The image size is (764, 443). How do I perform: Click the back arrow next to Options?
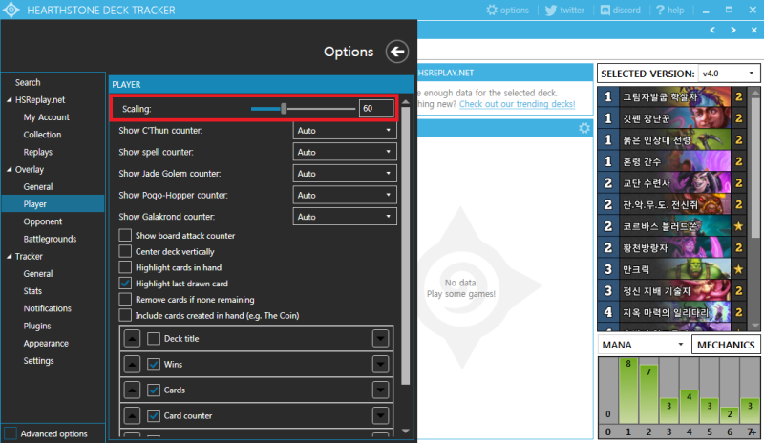397,52
